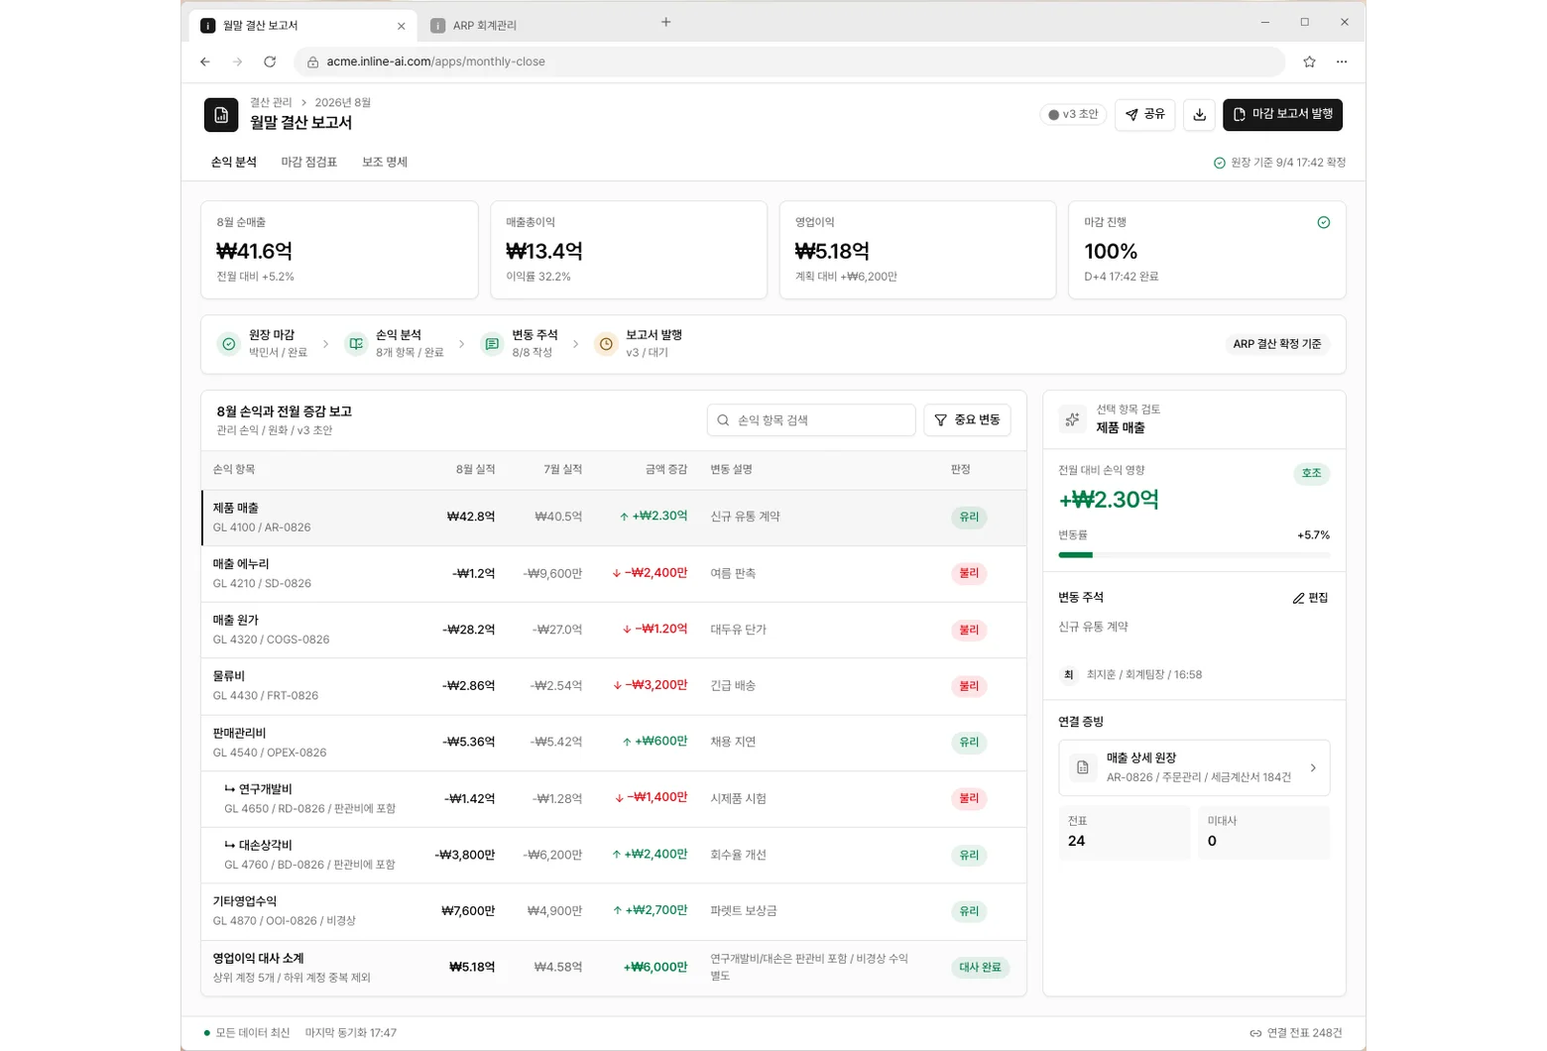Click the site lock icon in address bar
Viewport: 1547px width, 1051px height.
[x=312, y=61]
